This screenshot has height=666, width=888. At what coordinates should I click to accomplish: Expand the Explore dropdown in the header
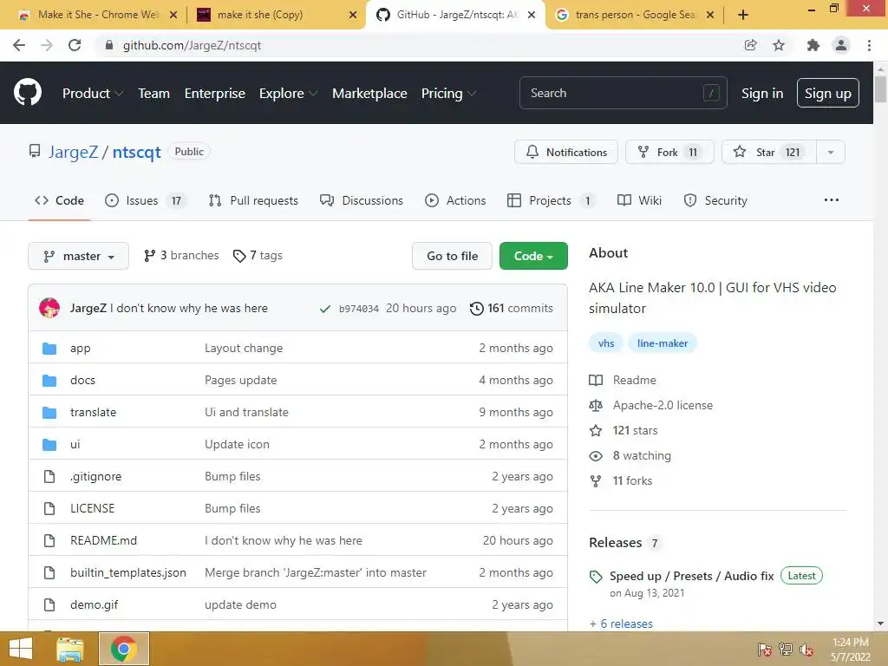click(x=288, y=94)
